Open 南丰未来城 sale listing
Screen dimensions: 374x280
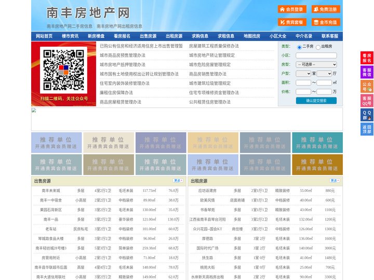tap(51, 191)
